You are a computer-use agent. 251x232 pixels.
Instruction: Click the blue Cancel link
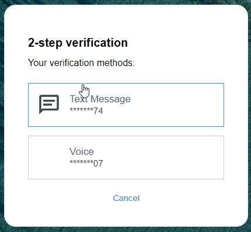click(126, 198)
